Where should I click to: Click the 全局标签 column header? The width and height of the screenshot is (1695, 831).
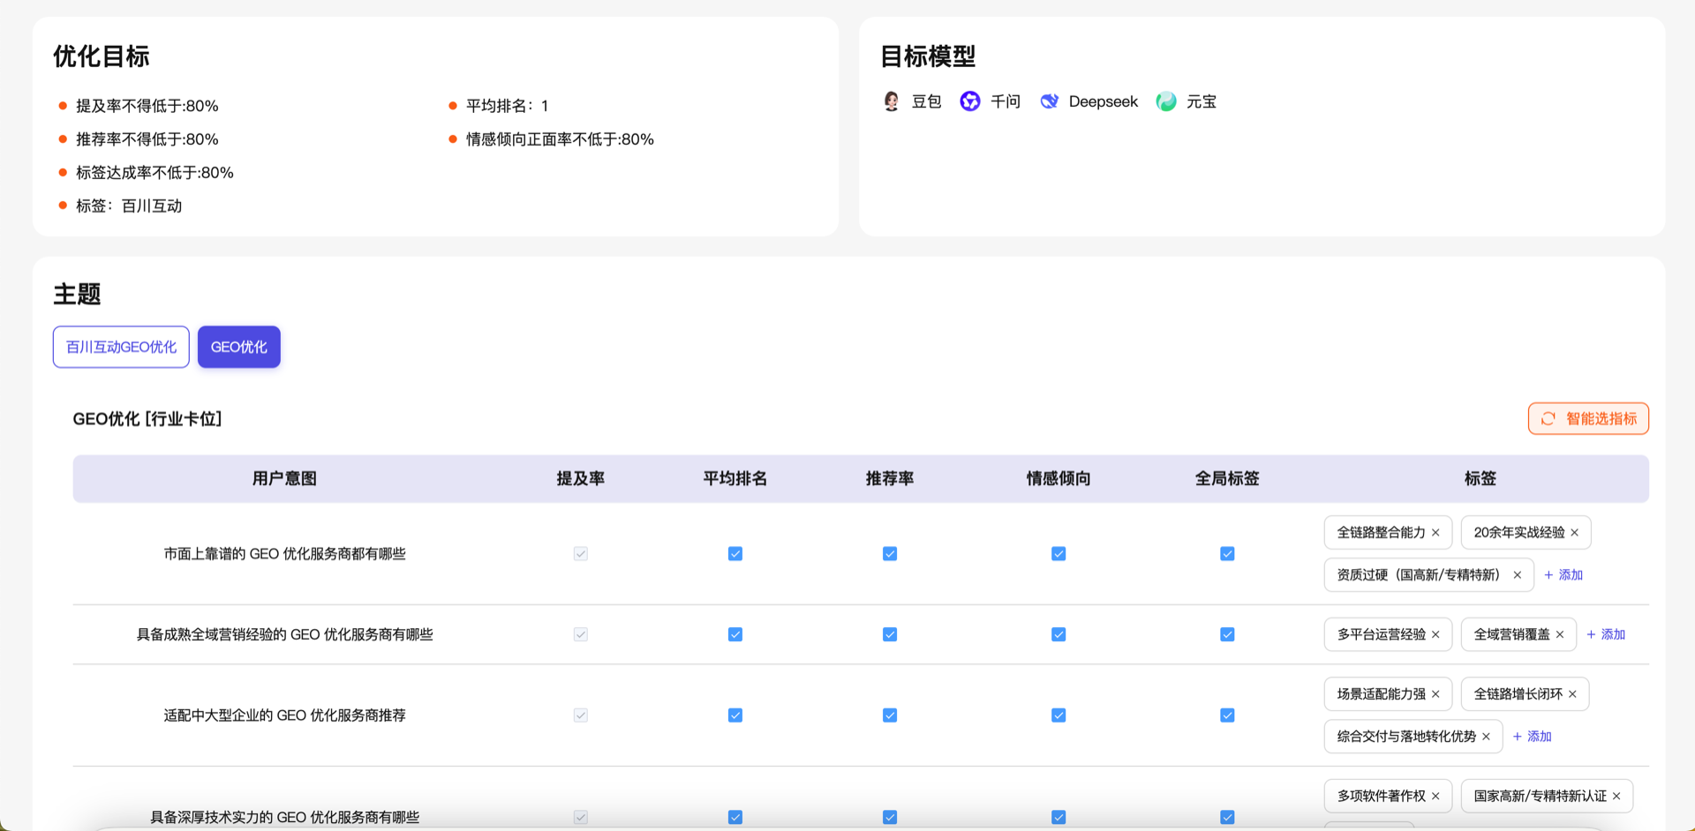pos(1227,479)
